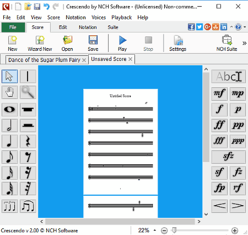
Task: Open the Playback menu
Action: (122, 18)
